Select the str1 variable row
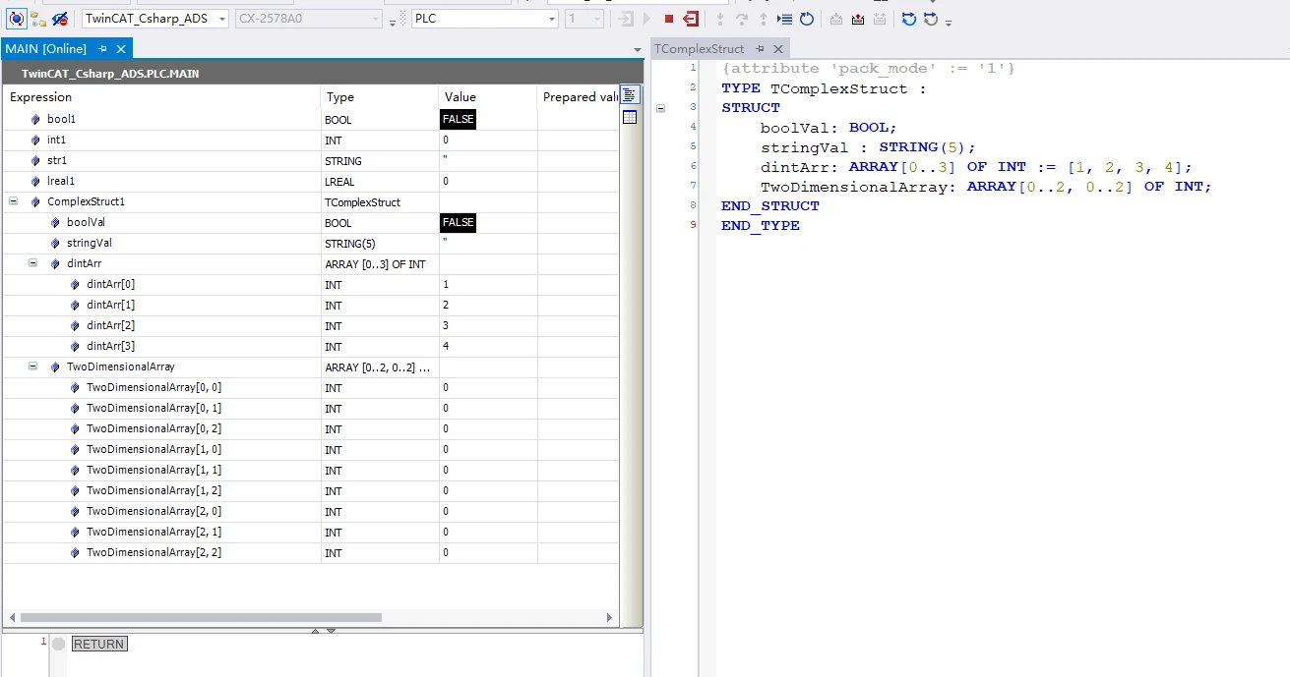The width and height of the screenshot is (1290, 677). tap(311, 160)
